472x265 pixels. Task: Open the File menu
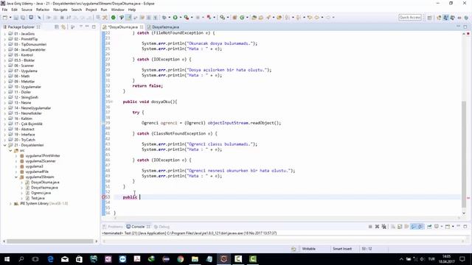[5, 10]
